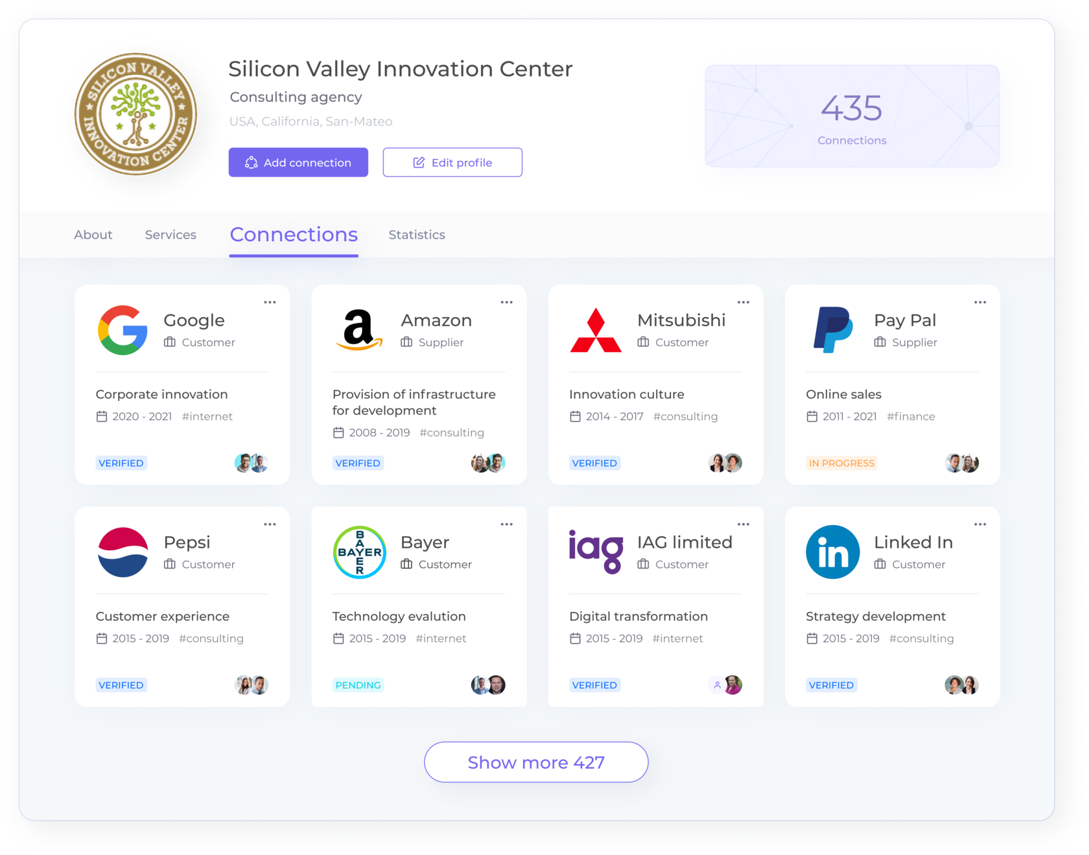Click the Add connection button

point(298,162)
